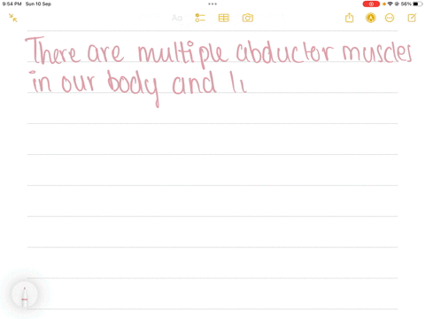425x319 pixels.
Task: Create a new note with compose icon
Action: (x=412, y=18)
